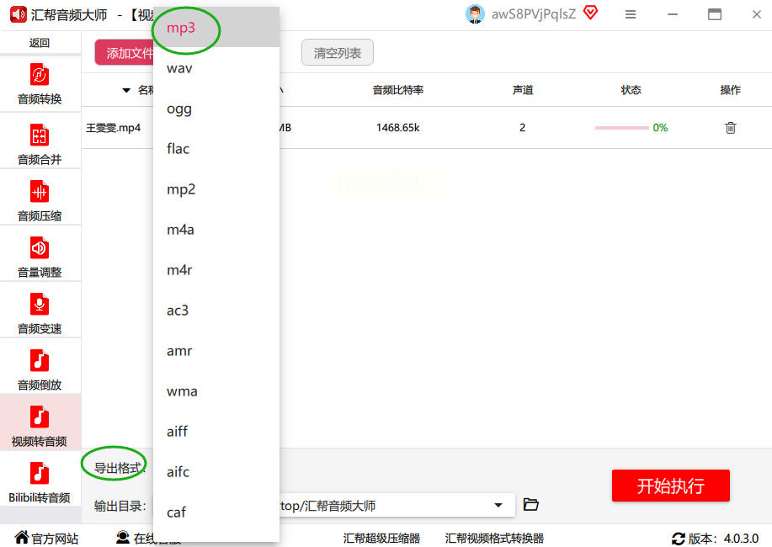Click the username awS8PVjPqlsZ
Viewport: 772px width, 547px height.
tap(534, 14)
